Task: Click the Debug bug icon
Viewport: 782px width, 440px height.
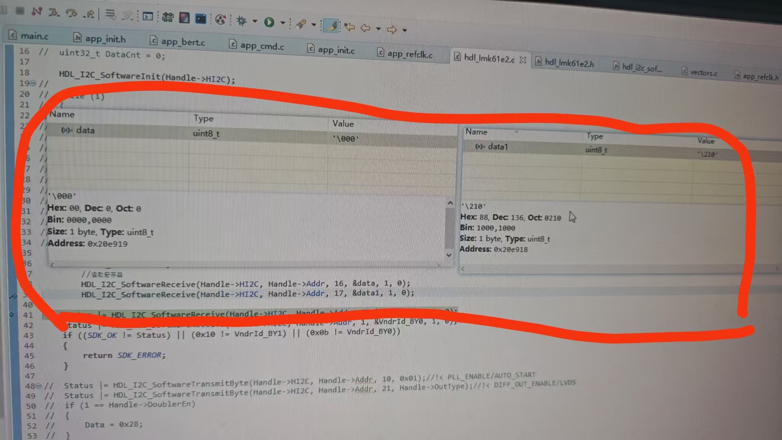Action: click(241, 20)
